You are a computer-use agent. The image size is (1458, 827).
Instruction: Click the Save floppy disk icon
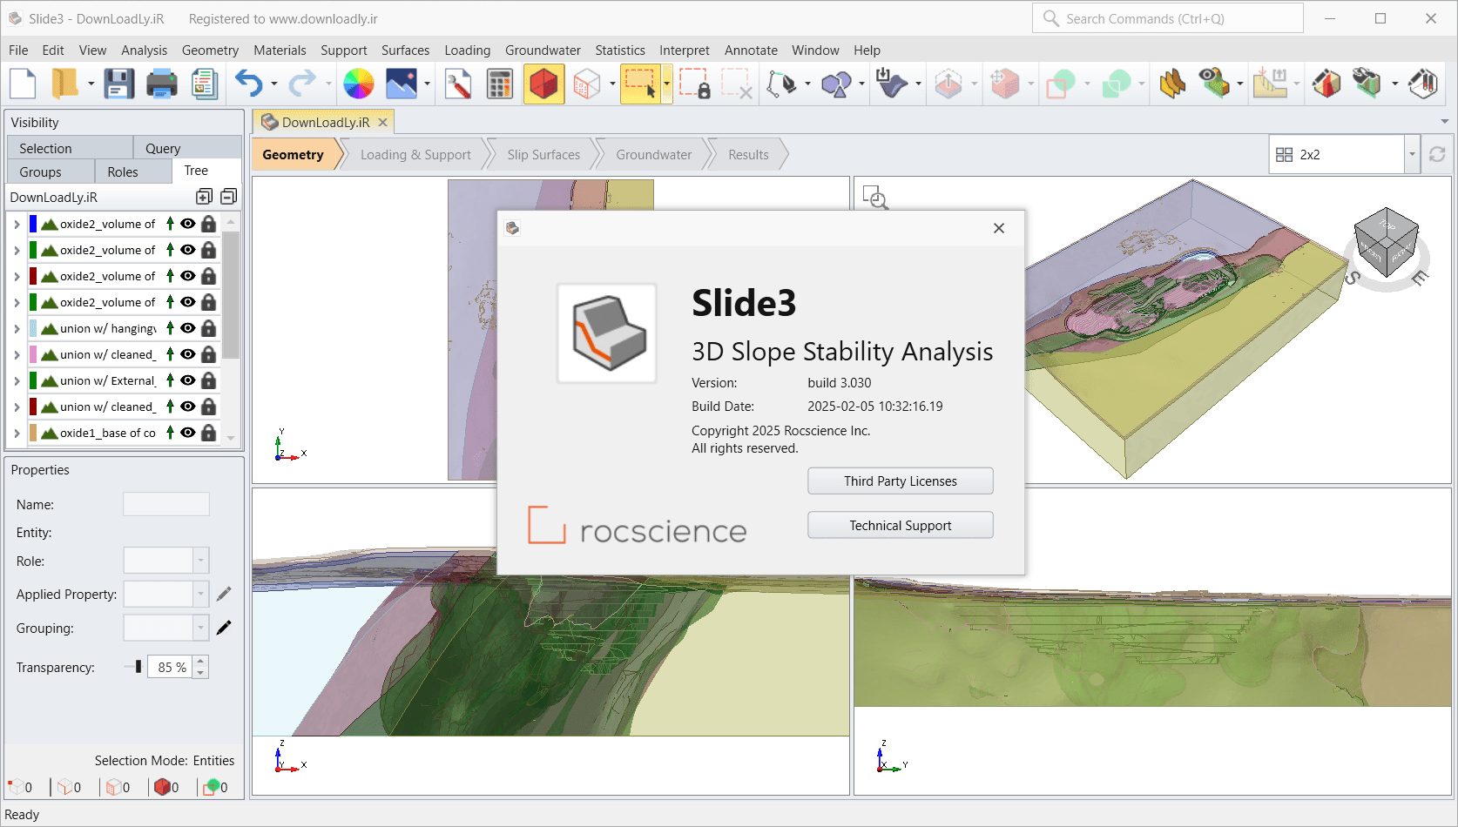[x=118, y=84]
